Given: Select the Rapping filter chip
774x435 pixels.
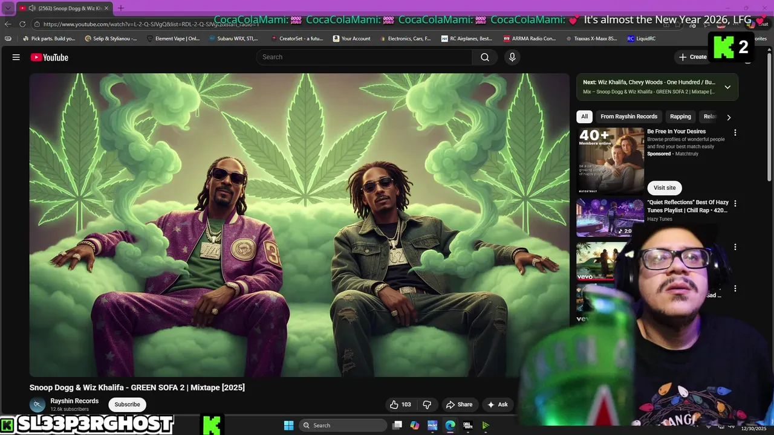Looking at the screenshot, I should (x=680, y=117).
